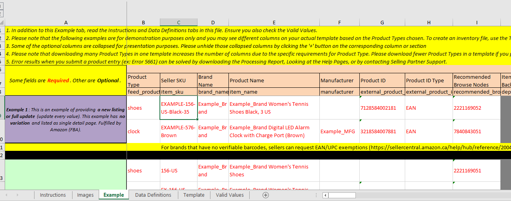Click the 'Seller SKU' header cell
Screen dimensions: 511x201
(179, 80)
